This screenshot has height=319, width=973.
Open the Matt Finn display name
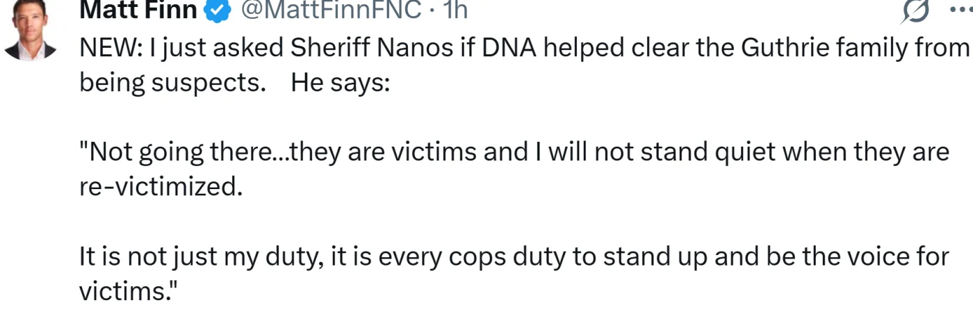[x=138, y=10]
